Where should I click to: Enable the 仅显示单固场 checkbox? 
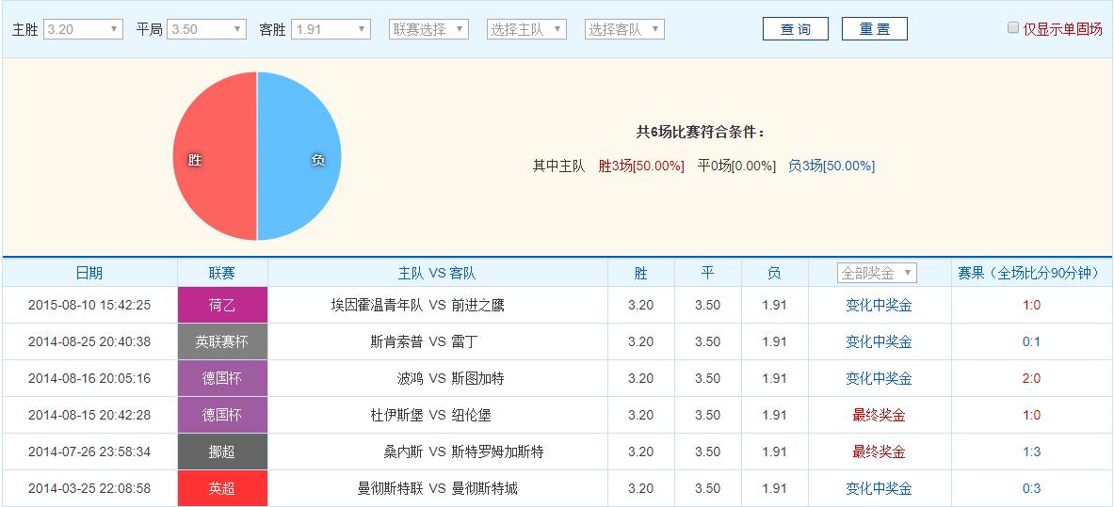point(1013,28)
